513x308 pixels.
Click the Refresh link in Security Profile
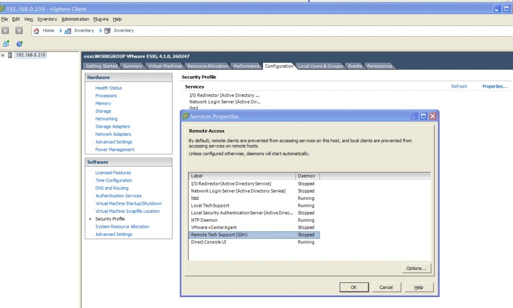[x=459, y=87]
